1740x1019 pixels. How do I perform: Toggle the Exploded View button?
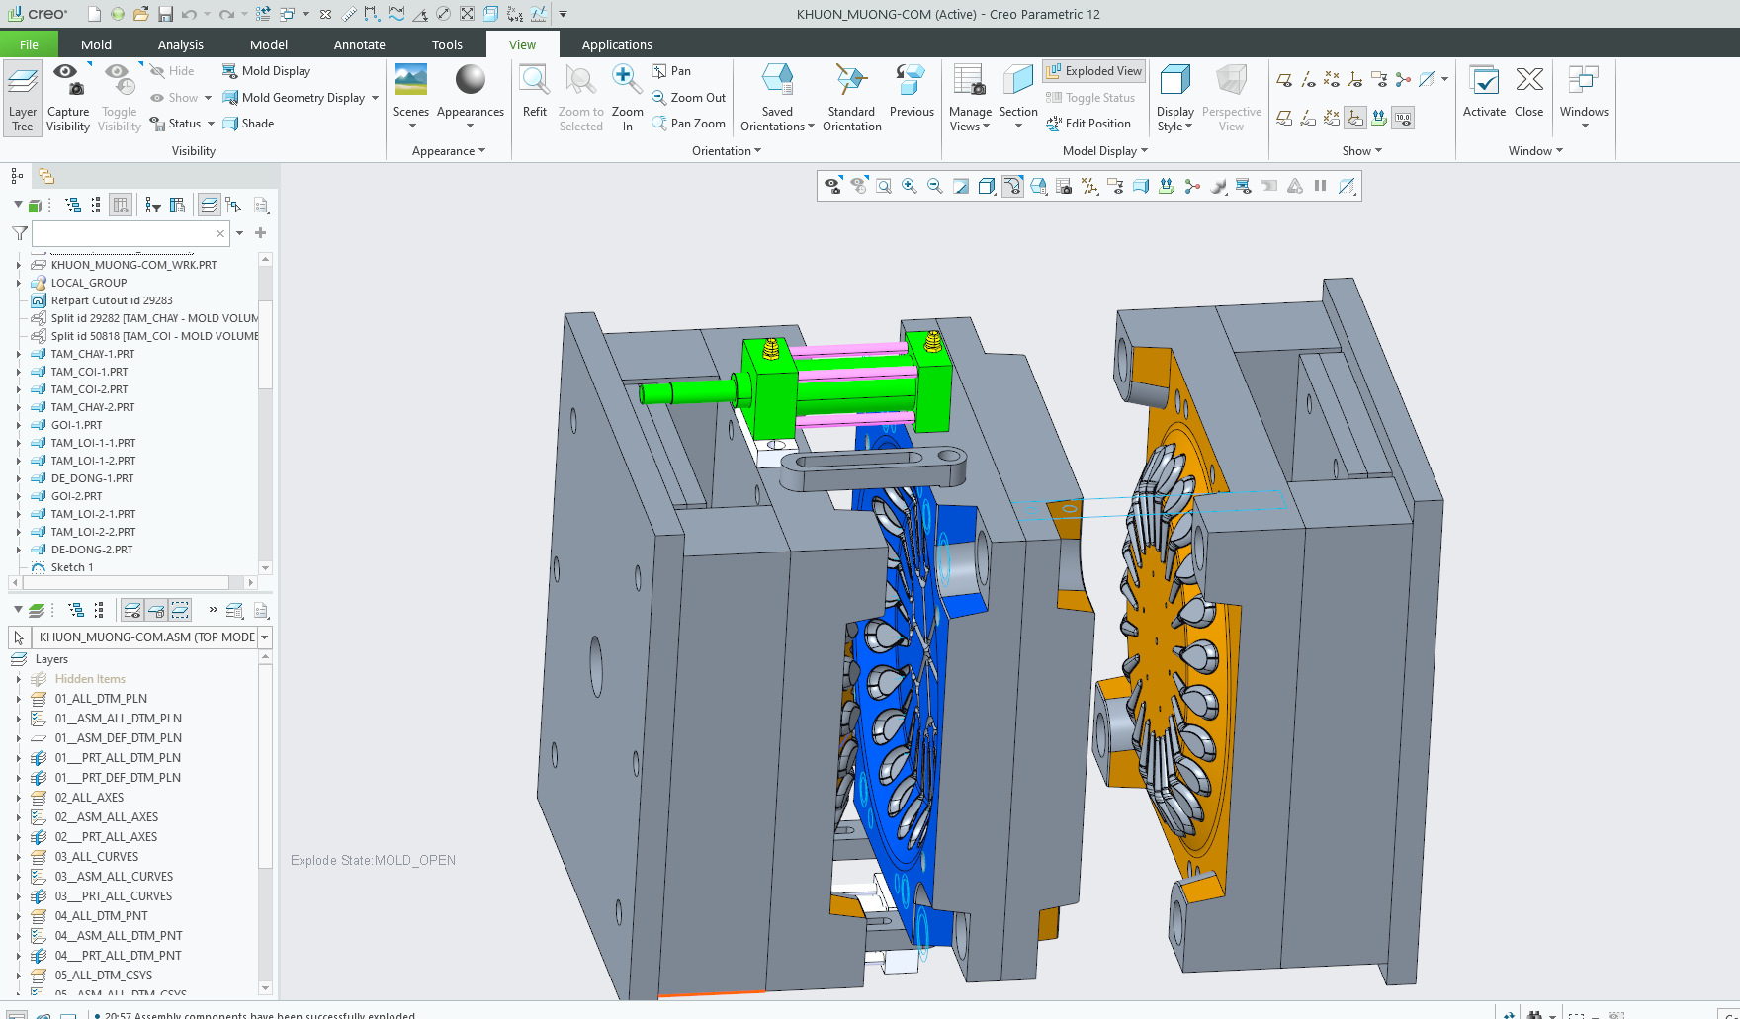pos(1094,71)
